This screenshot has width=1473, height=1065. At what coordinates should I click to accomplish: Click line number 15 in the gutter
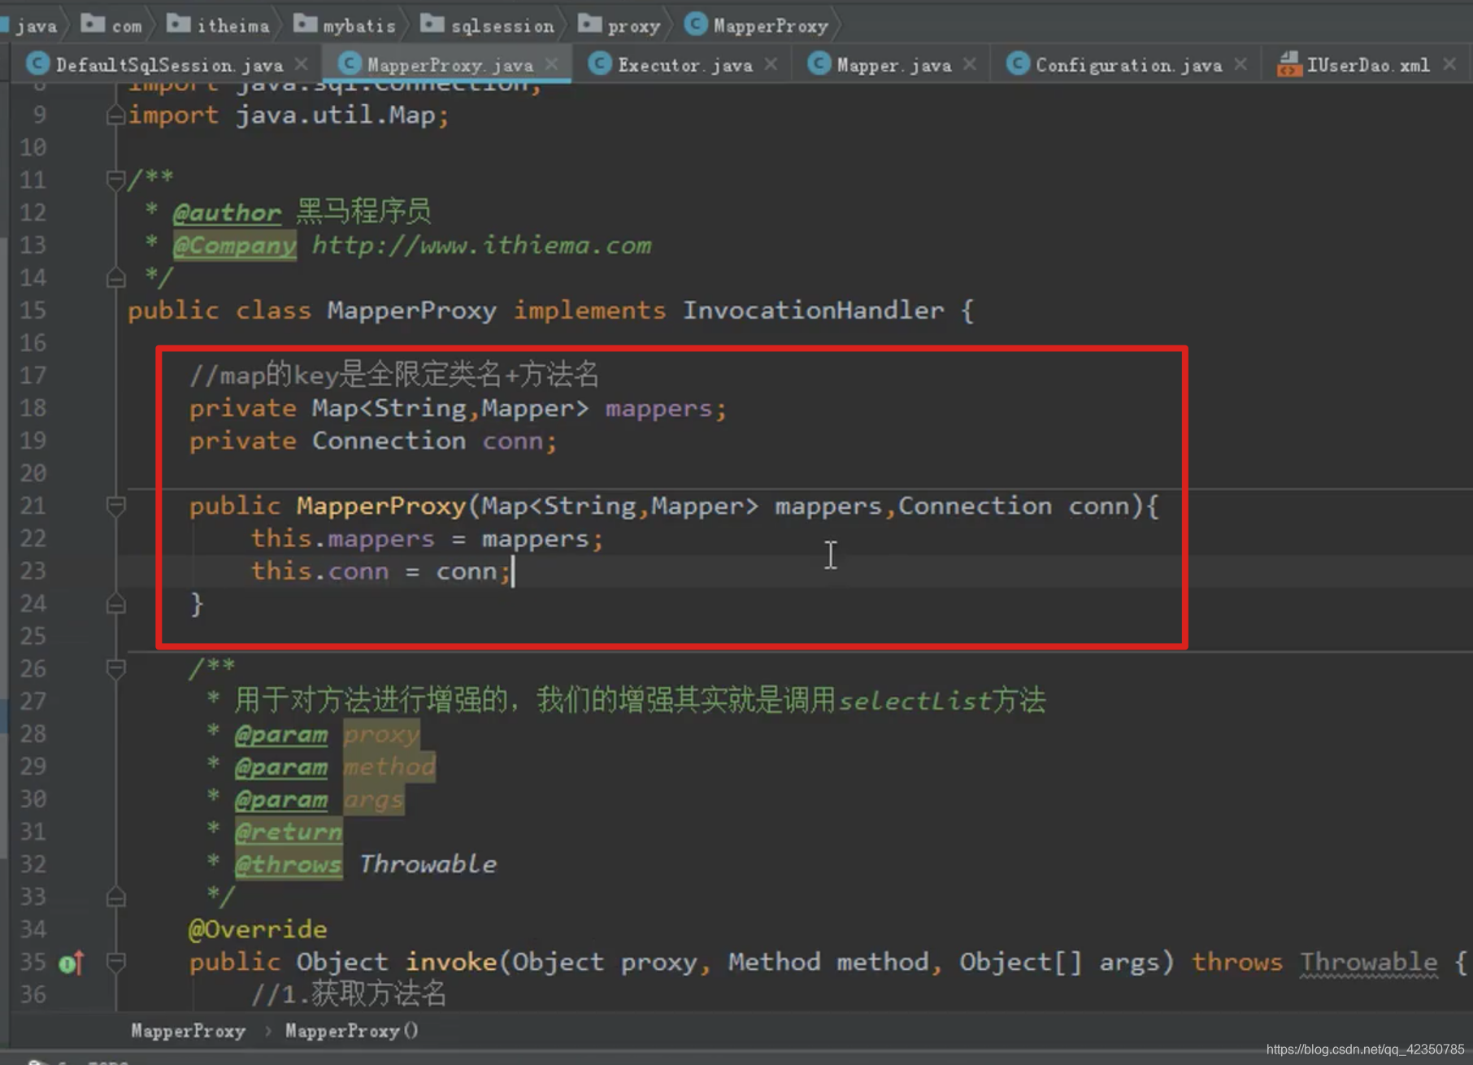(x=33, y=311)
